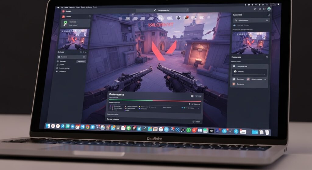Click the icon in the right panel's top header
Screen dimensions: 312x170
click(x=269, y=15)
